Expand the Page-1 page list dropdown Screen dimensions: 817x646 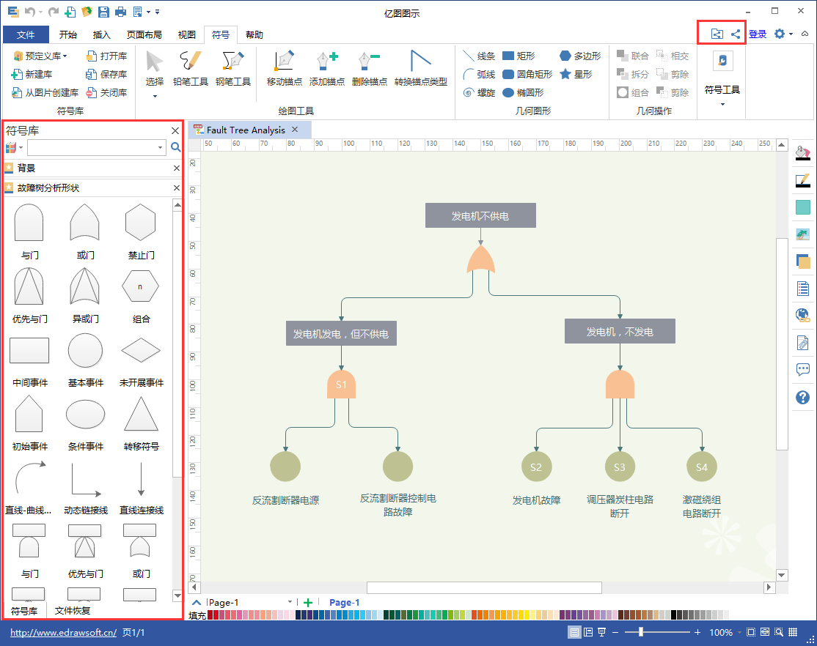click(x=290, y=602)
